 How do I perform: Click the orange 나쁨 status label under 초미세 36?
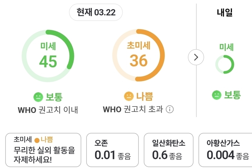(145, 96)
